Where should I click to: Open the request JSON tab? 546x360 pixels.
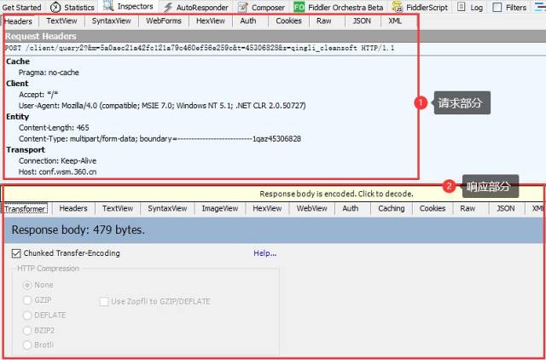362,20
